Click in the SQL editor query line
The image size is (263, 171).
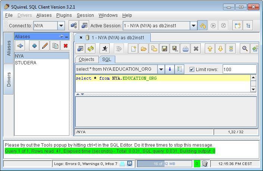pos(163,78)
